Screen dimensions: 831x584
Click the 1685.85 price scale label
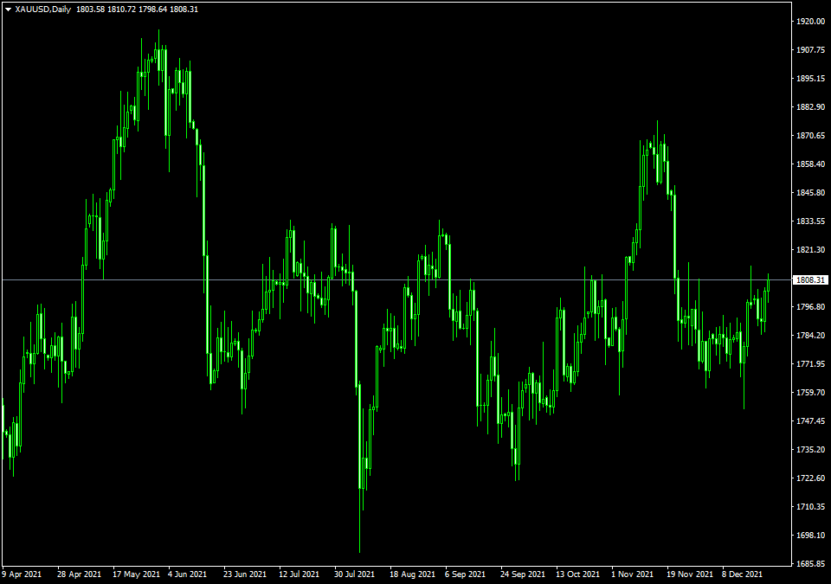click(x=811, y=564)
